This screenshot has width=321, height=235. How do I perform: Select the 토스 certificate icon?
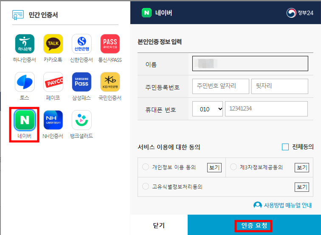click(25, 82)
